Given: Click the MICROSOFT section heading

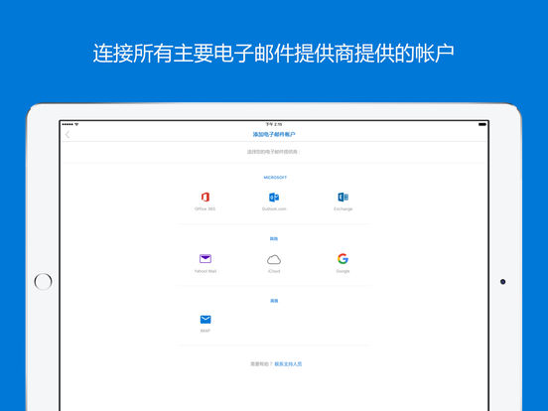Looking at the screenshot, I should [275, 178].
